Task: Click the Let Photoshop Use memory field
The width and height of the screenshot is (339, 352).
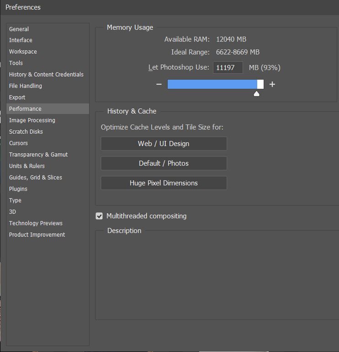Action: pos(228,68)
